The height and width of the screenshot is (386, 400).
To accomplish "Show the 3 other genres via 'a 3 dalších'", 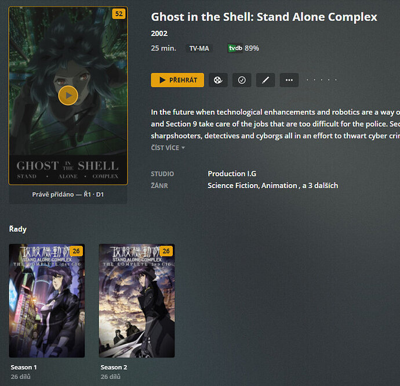I will coord(320,186).
